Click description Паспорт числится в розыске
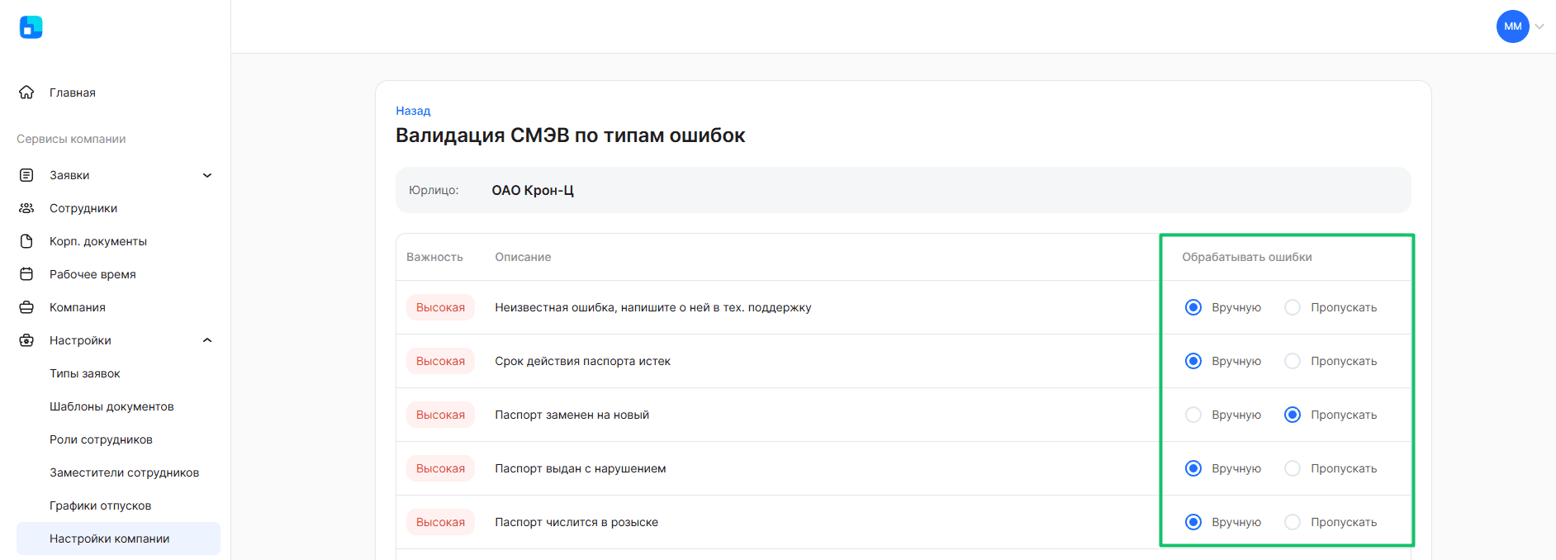Image resolution: width=1556 pixels, height=560 pixels. coord(576,522)
